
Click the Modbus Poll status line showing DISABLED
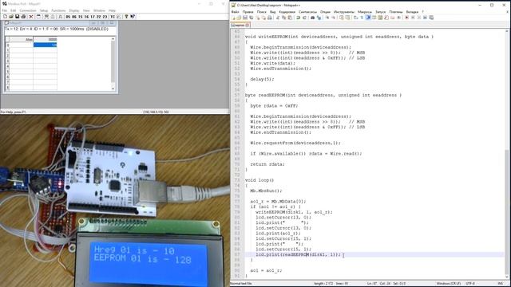pyautogui.click(x=57, y=29)
